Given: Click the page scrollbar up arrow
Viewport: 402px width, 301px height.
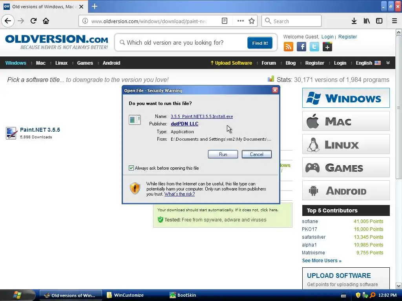Looking at the screenshot, I should click(398, 33).
